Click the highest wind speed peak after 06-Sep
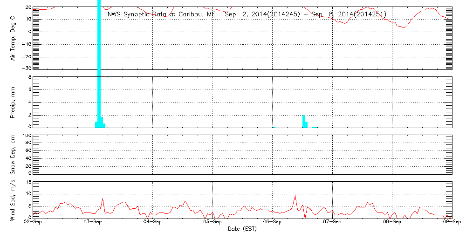This screenshot has width=466, height=233. [295, 196]
